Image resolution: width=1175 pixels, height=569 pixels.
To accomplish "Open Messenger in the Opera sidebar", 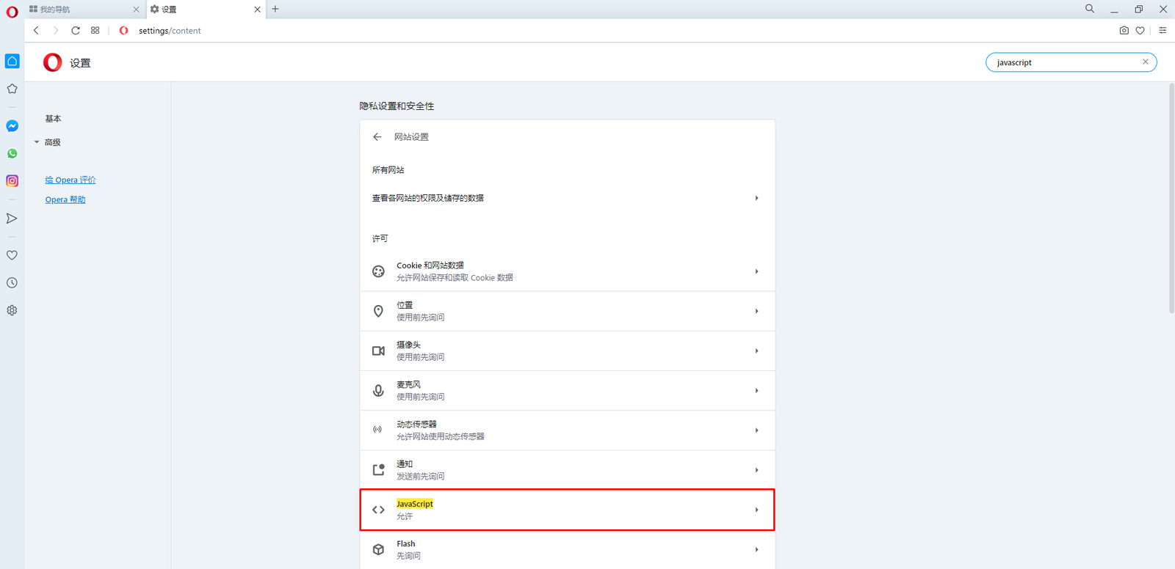I will click(x=12, y=126).
